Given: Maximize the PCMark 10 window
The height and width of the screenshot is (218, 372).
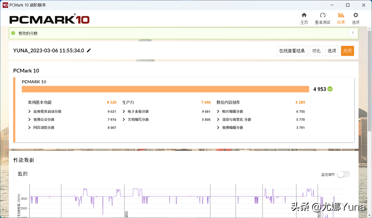Looking at the screenshot, I should 348,5.
